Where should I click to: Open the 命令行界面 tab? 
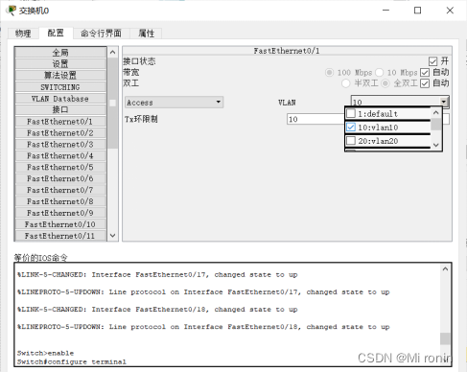pos(101,34)
